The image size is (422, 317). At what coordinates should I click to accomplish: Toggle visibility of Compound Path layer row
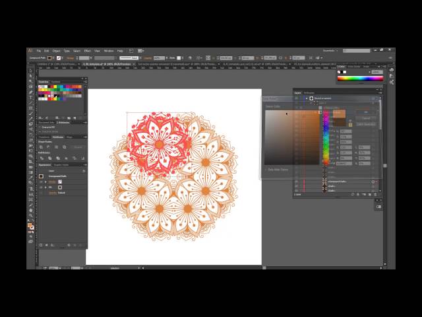click(x=297, y=182)
